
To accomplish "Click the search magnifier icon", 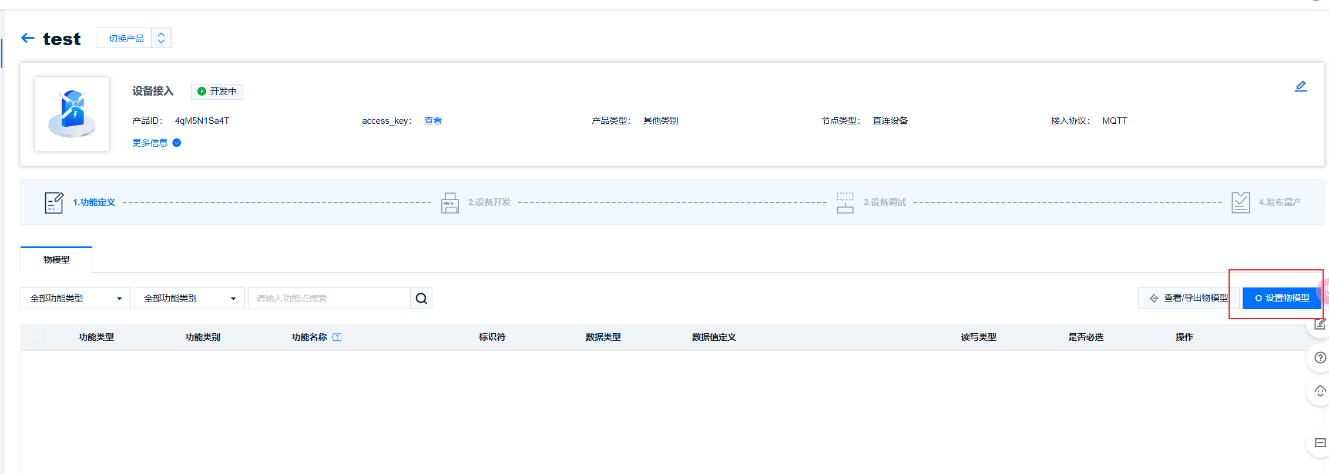I will pyautogui.click(x=421, y=298).
